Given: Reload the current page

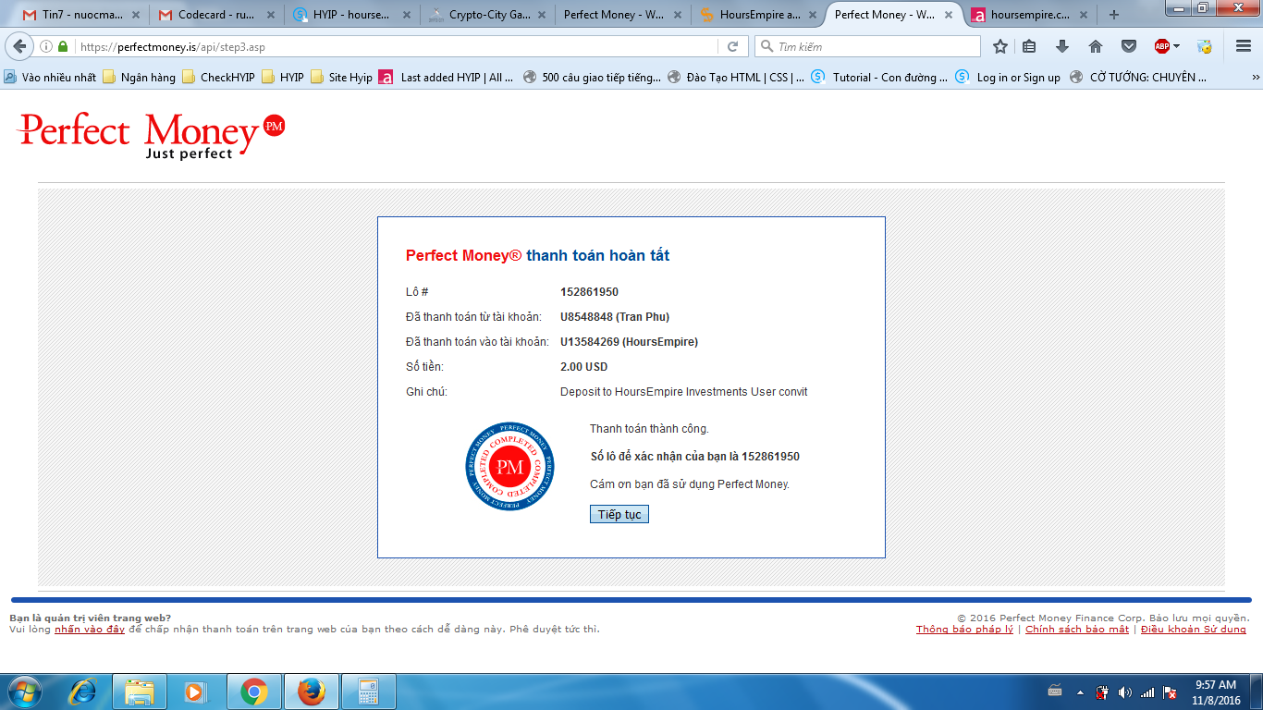Looking at the screenshot, I should [732, 46].
